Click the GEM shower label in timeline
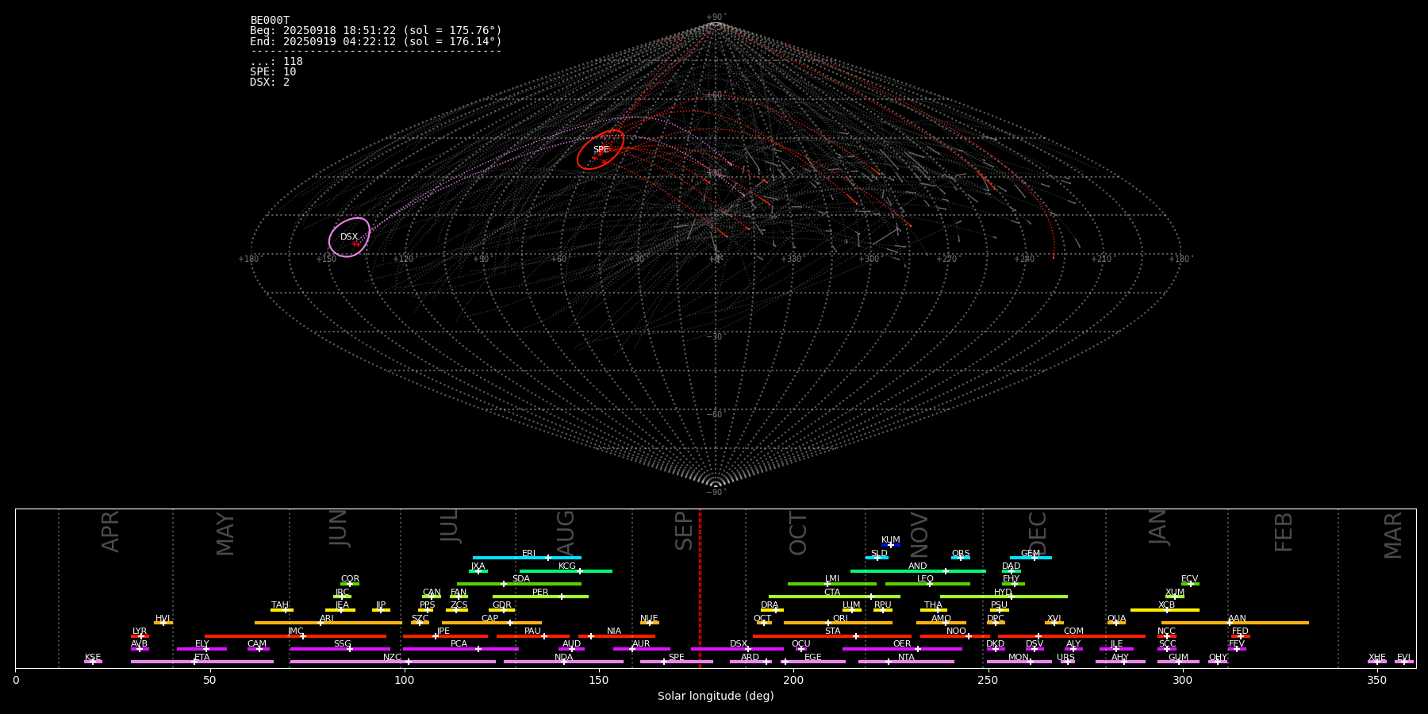This screenshot has width=1428, height=714. point(1031,554)
